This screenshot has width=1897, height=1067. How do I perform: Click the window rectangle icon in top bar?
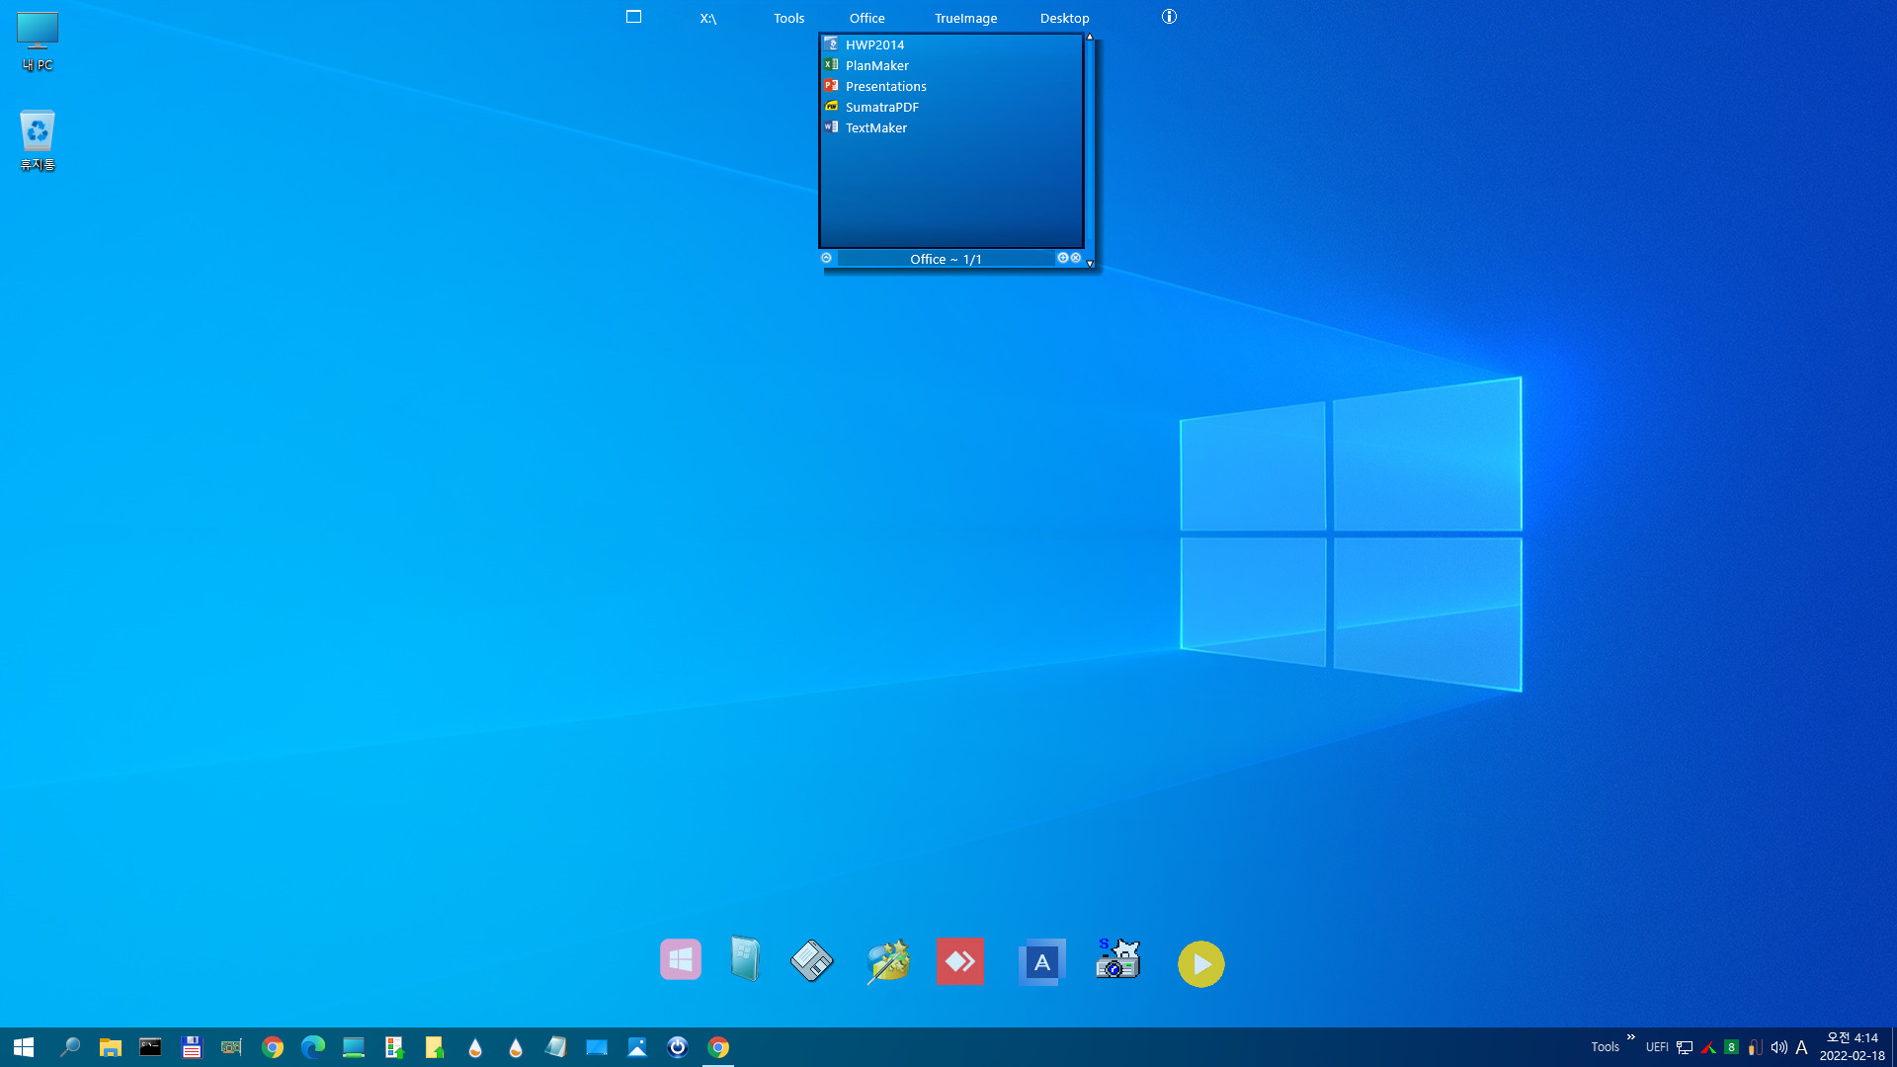633,17
